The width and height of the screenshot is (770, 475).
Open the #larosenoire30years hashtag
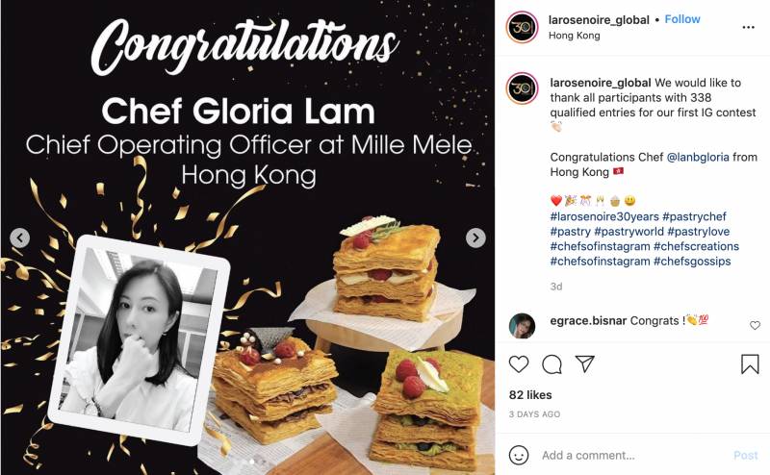point(604,216)
